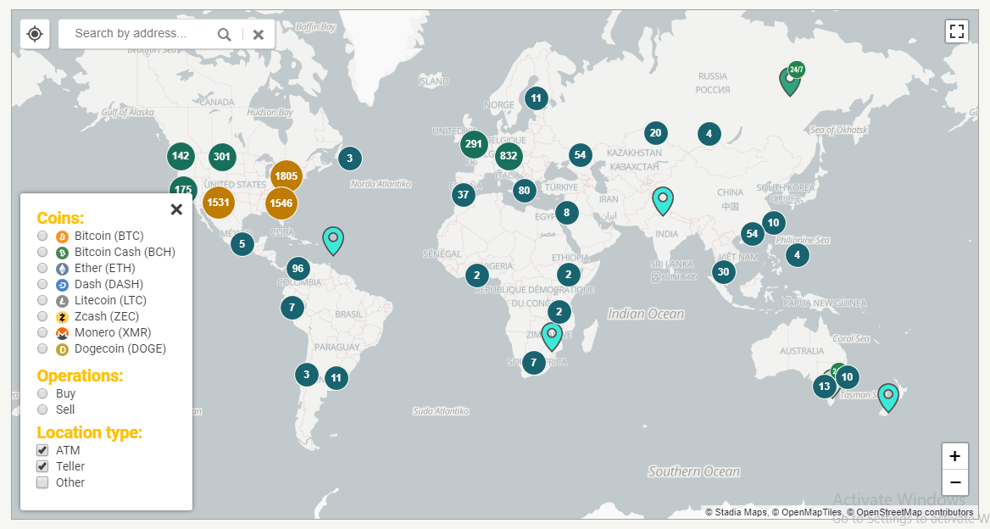Select the Bitcoin (BTC) radio option

pos(42,236)
